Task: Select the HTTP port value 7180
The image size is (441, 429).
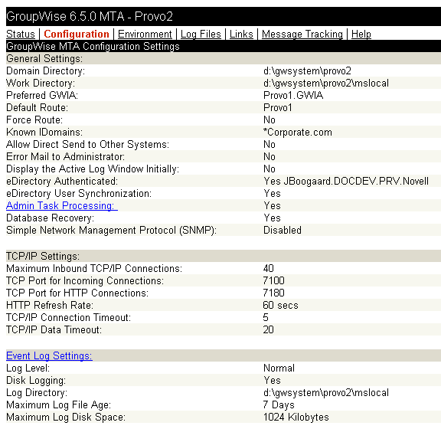Action: click(274, 293)
